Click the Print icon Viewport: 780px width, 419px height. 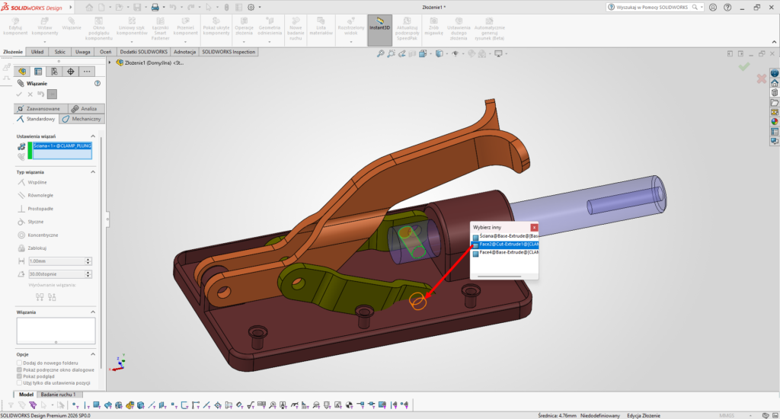pos(155,8)
